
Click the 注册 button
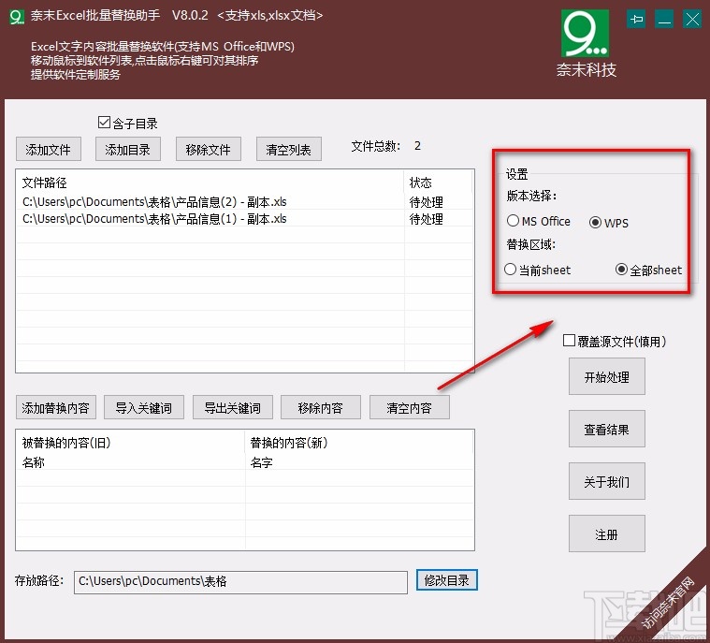pos(607,533)
